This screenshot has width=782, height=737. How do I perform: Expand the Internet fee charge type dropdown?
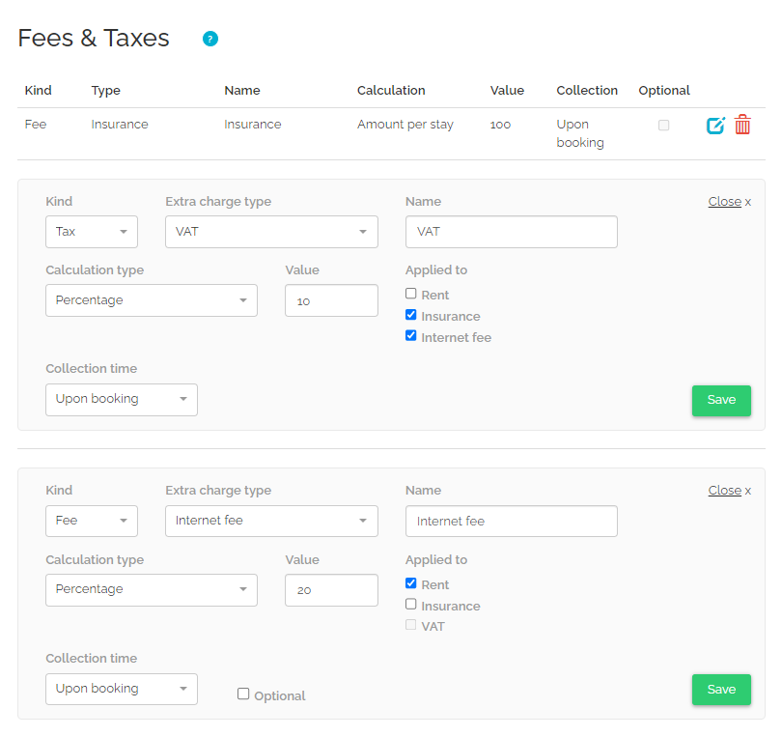click(x=271, y=521)
